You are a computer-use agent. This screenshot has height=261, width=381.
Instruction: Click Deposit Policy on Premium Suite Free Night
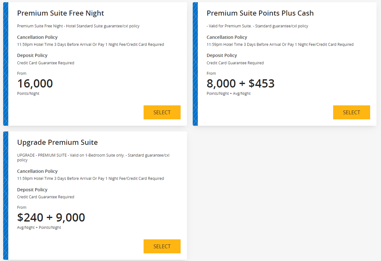[x=32, y=55]
